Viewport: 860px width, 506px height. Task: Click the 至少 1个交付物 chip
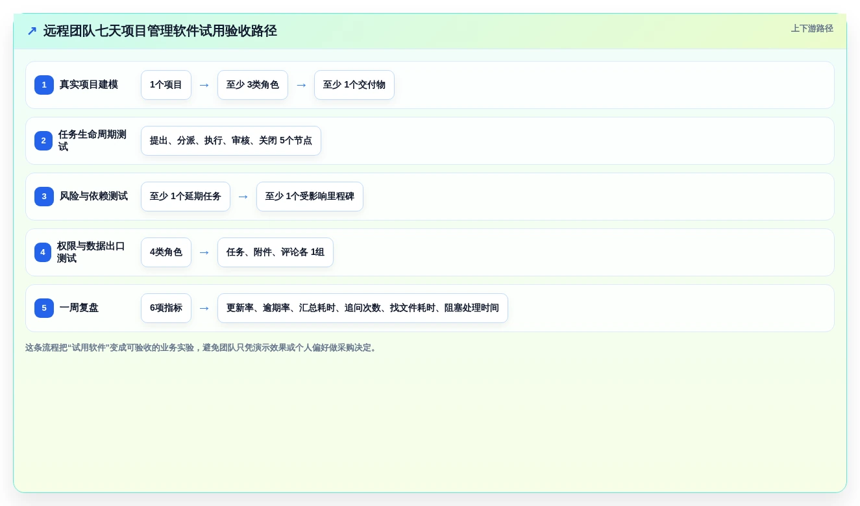(x=354, y=85)
